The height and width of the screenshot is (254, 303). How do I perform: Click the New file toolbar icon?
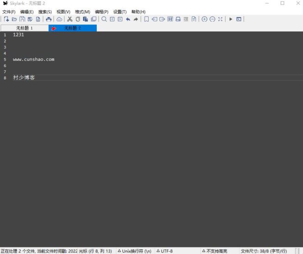tap(6, 19)
